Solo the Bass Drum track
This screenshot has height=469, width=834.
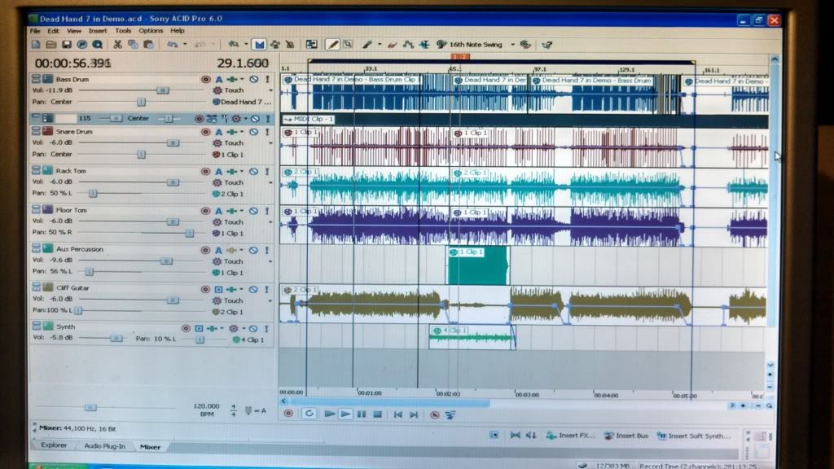267,79
